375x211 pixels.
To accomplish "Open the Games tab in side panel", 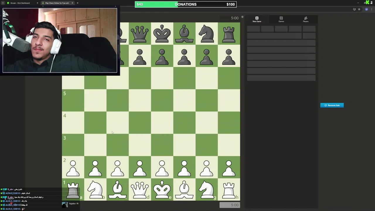I will pos(281,19).
